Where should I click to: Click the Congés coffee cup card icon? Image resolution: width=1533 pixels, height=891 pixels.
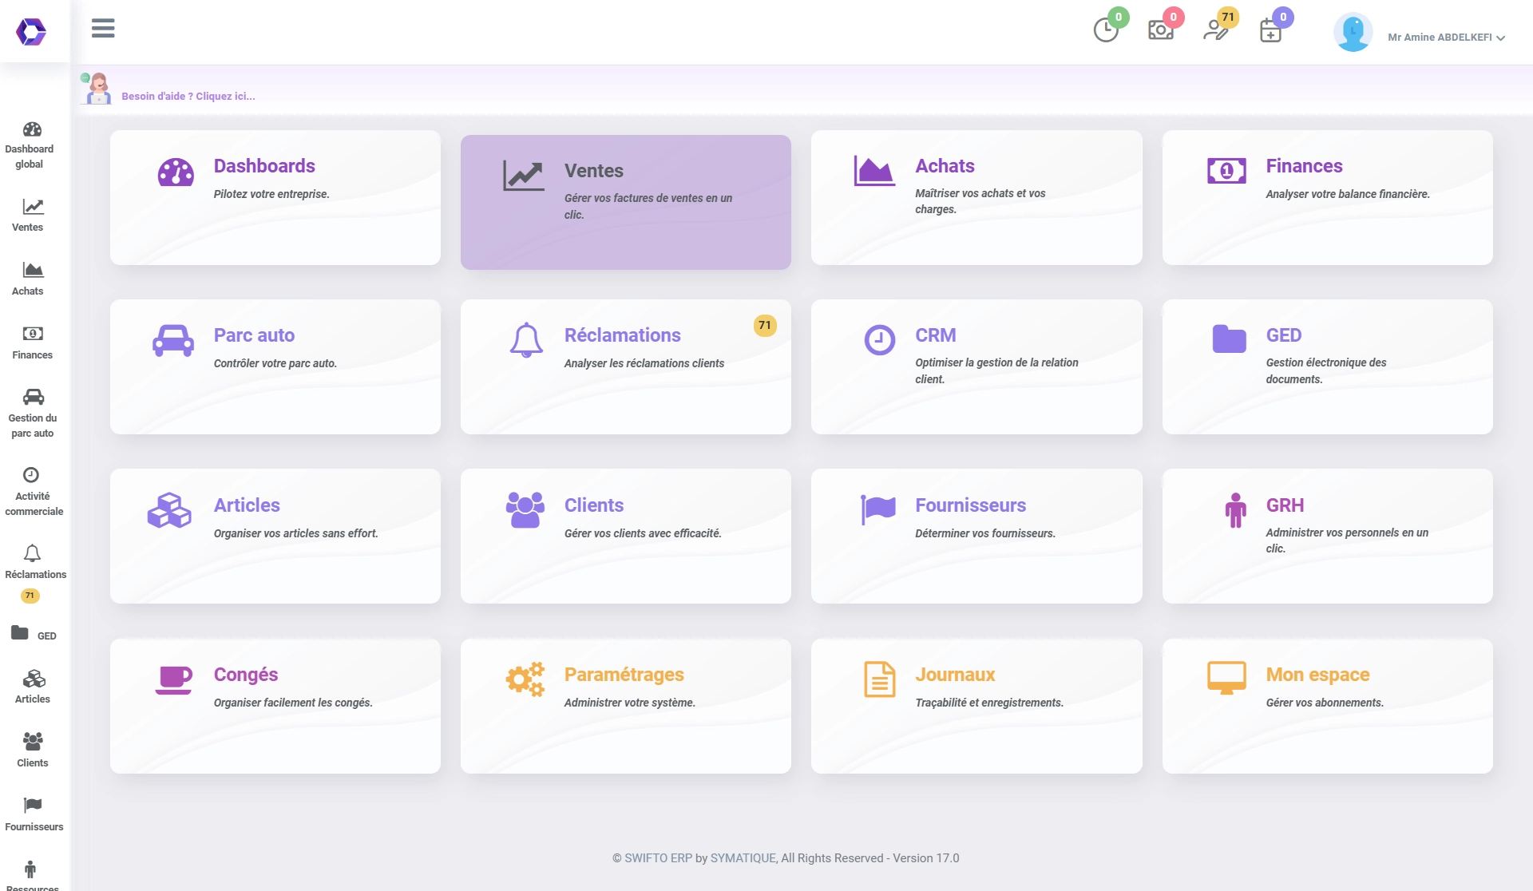coord(174,680)
